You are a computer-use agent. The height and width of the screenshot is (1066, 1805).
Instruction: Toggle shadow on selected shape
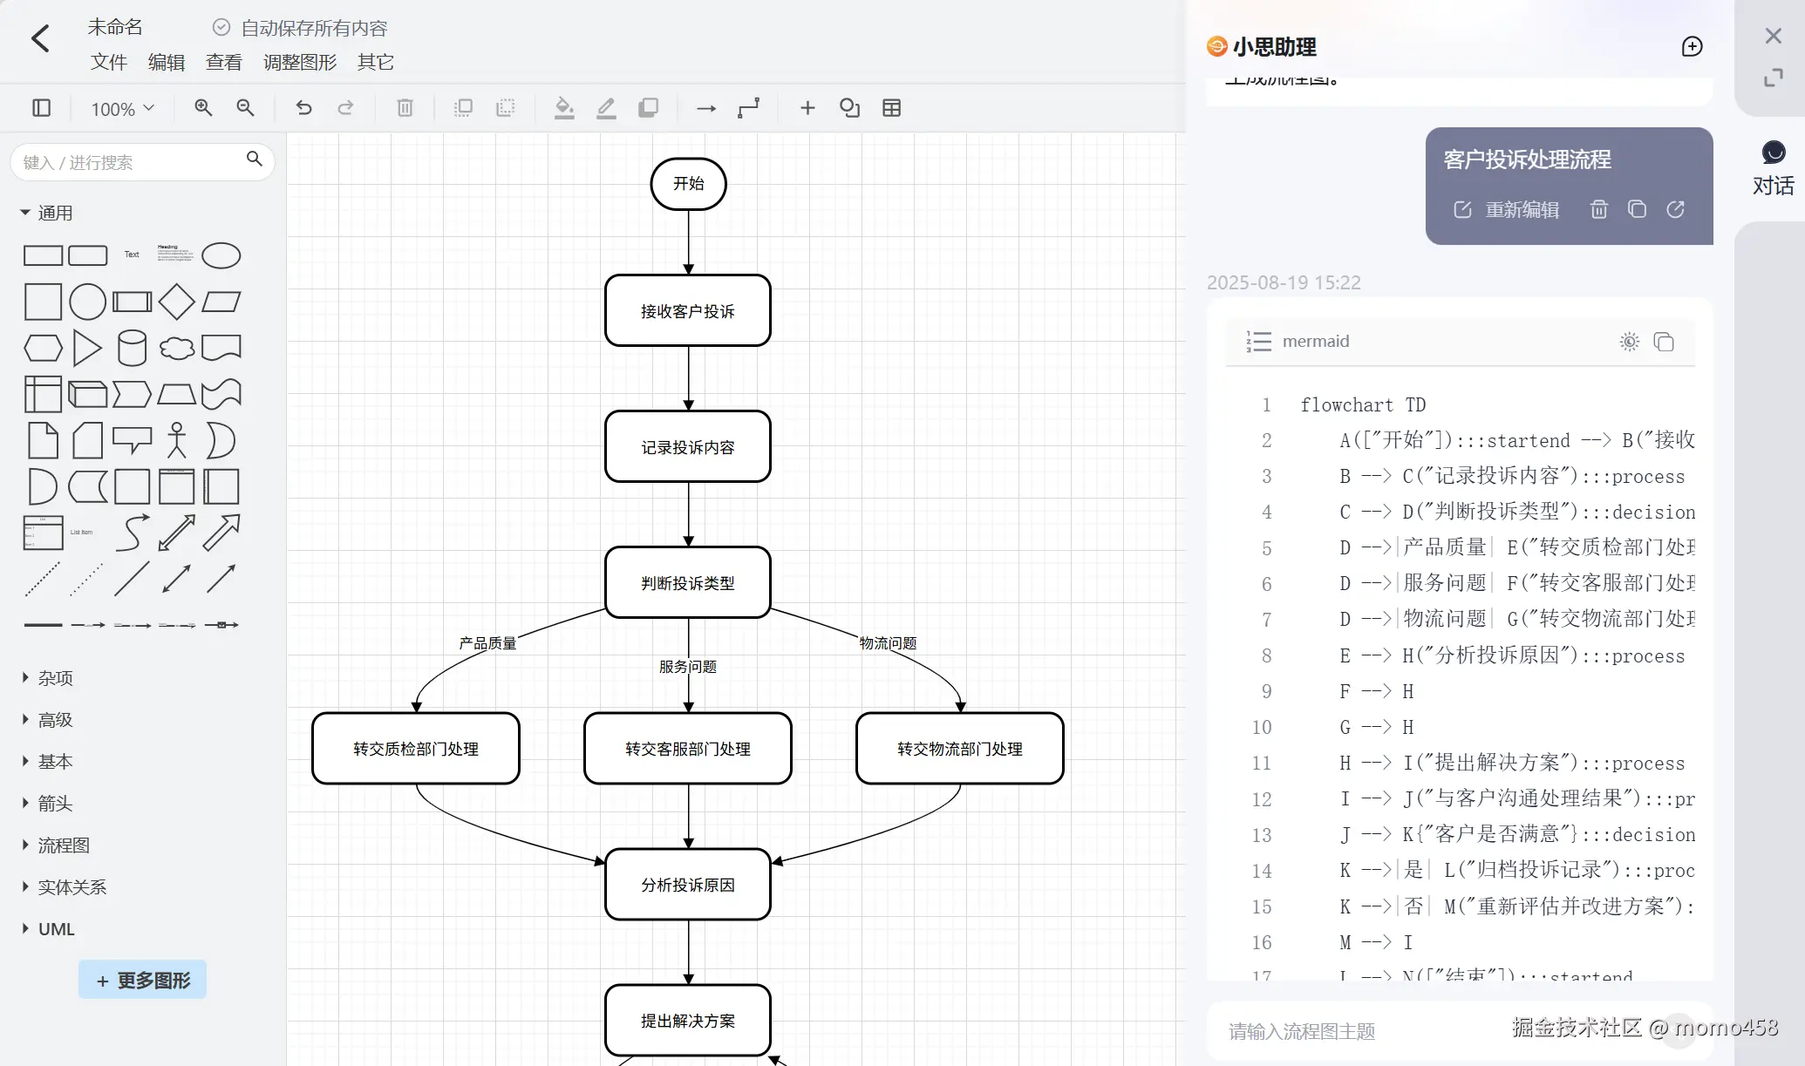(x=648, y=108)
